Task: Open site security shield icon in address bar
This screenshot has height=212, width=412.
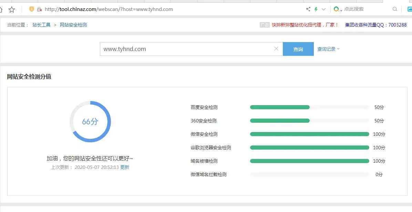Action: [32, 9]
